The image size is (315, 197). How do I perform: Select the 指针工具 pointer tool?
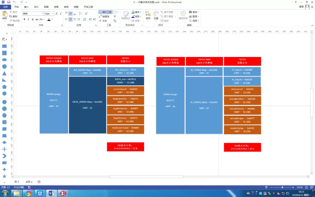[105, 12]
